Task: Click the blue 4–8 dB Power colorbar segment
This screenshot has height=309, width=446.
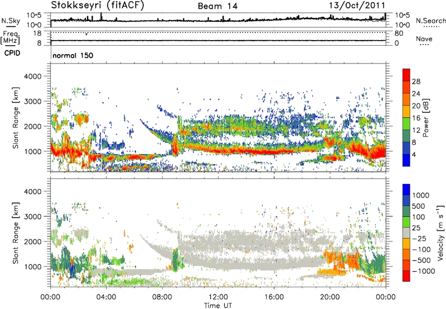Action: [406, 148]
